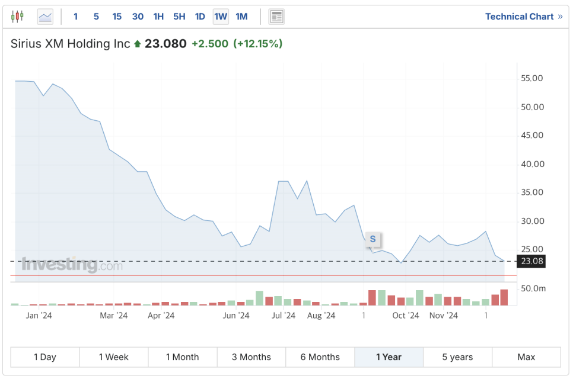Select the 1M monthly interval
573x379 pixels.
coord(241,17)
